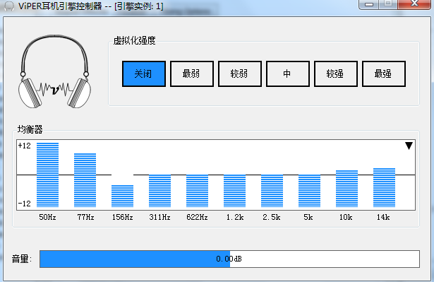Adjust the 50Hz equalizer band bar

tap(47, 175)
